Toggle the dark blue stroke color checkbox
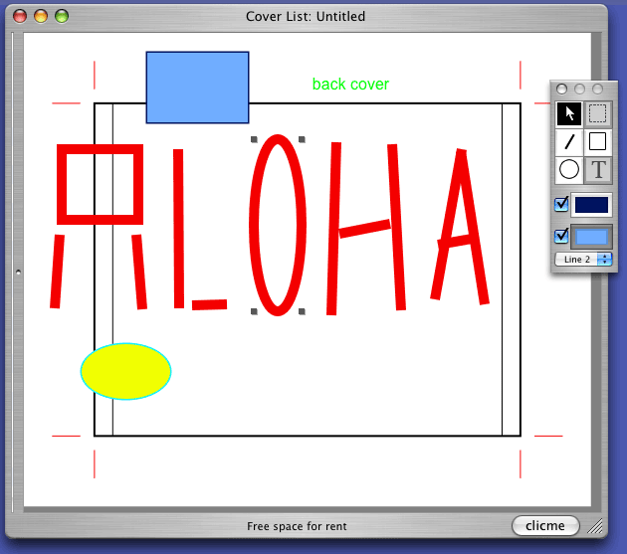 561,205
